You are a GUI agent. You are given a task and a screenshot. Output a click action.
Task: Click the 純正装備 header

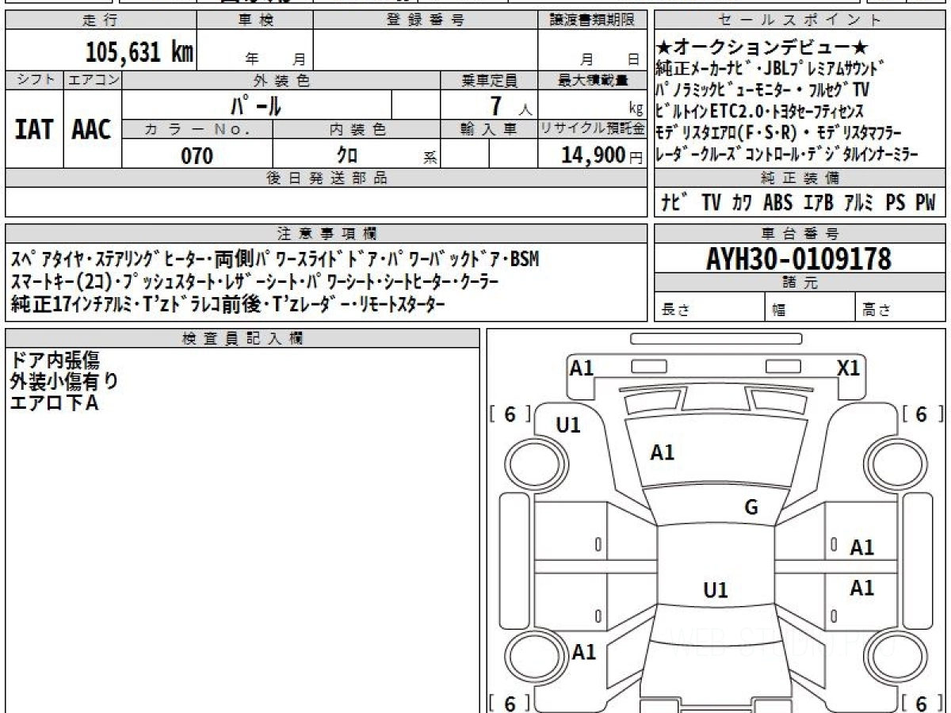pos(800,178)
